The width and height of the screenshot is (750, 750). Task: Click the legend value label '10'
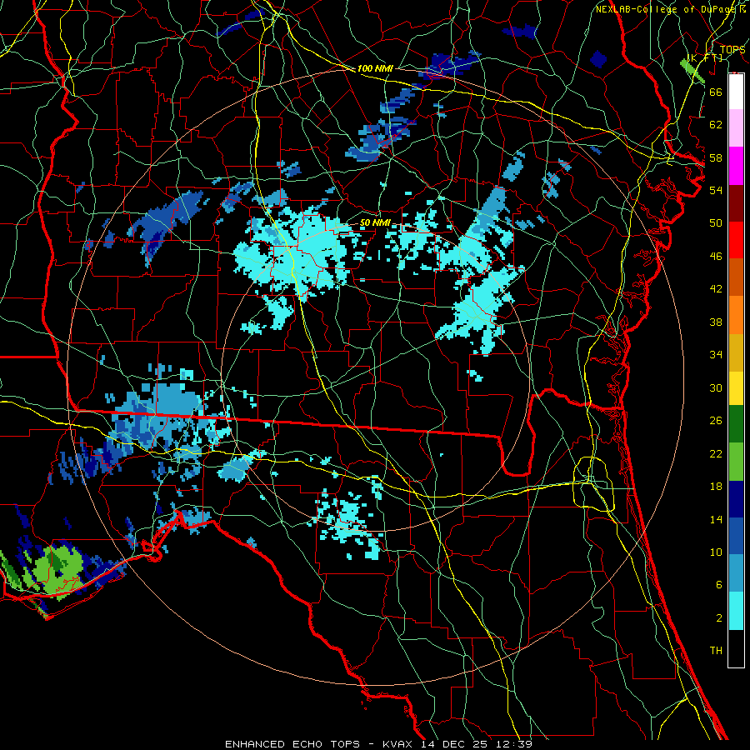pos(716,552)
